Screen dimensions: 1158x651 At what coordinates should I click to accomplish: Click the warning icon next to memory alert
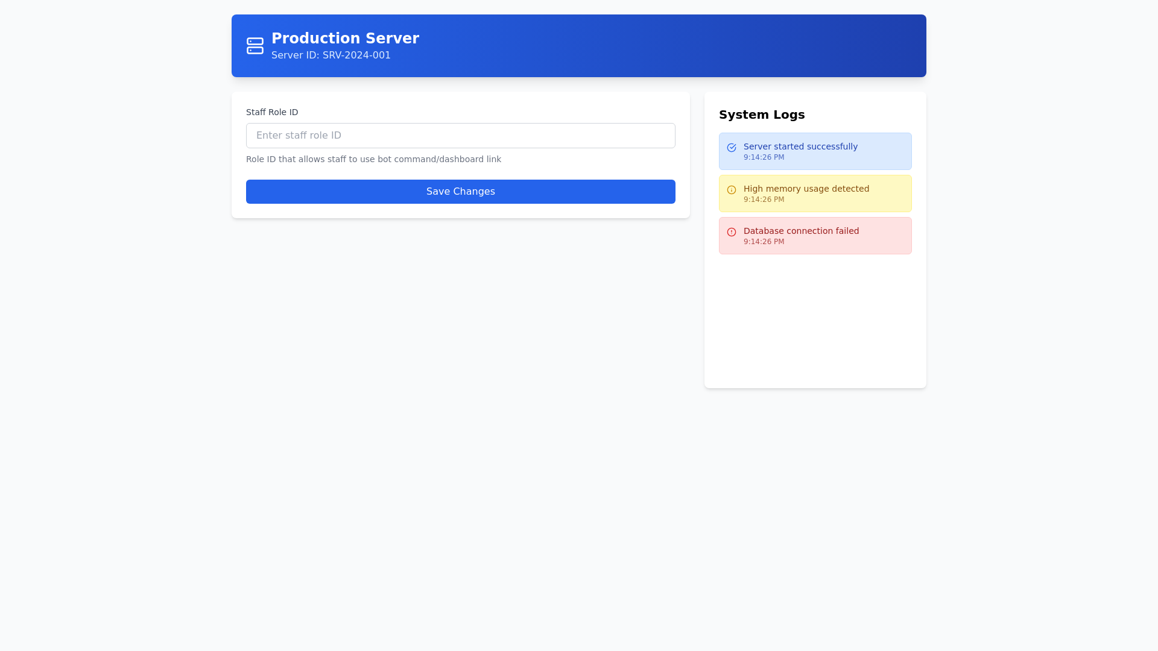(732, 190)
